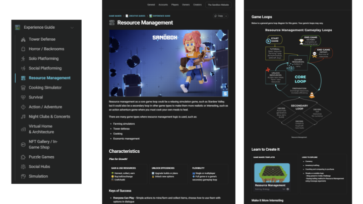Click the Night Clubs & Concerts music icon
Viewport: 363px width, 204px height.
[x=23, y=117]
